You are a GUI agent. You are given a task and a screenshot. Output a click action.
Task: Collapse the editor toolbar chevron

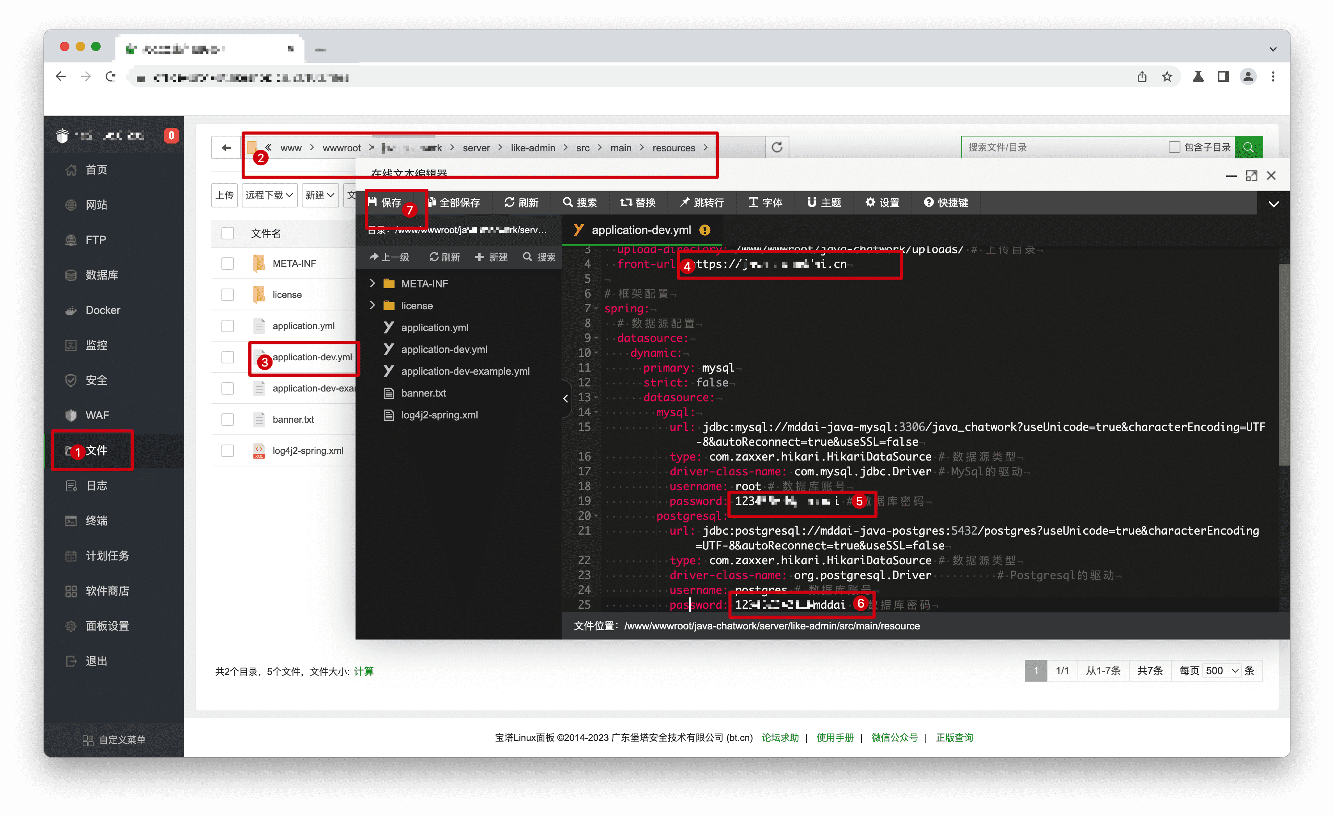point(1273,204)
